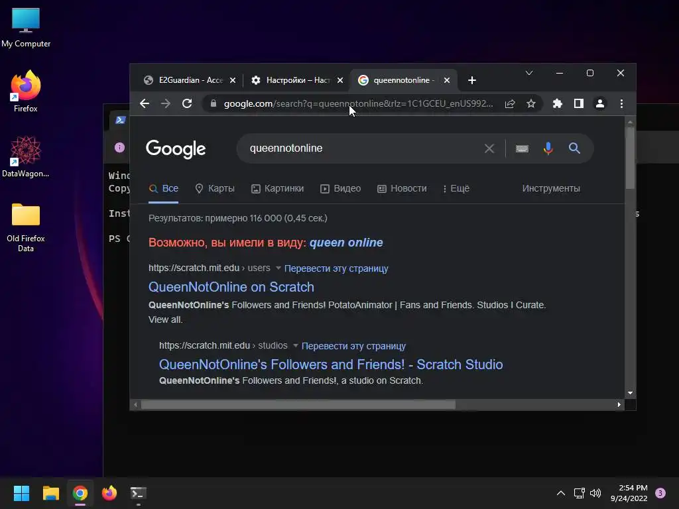The width and height of the screenshot is (679, 509).
Task: Click the suggested query queen online
Action: [x=346, y=243]
